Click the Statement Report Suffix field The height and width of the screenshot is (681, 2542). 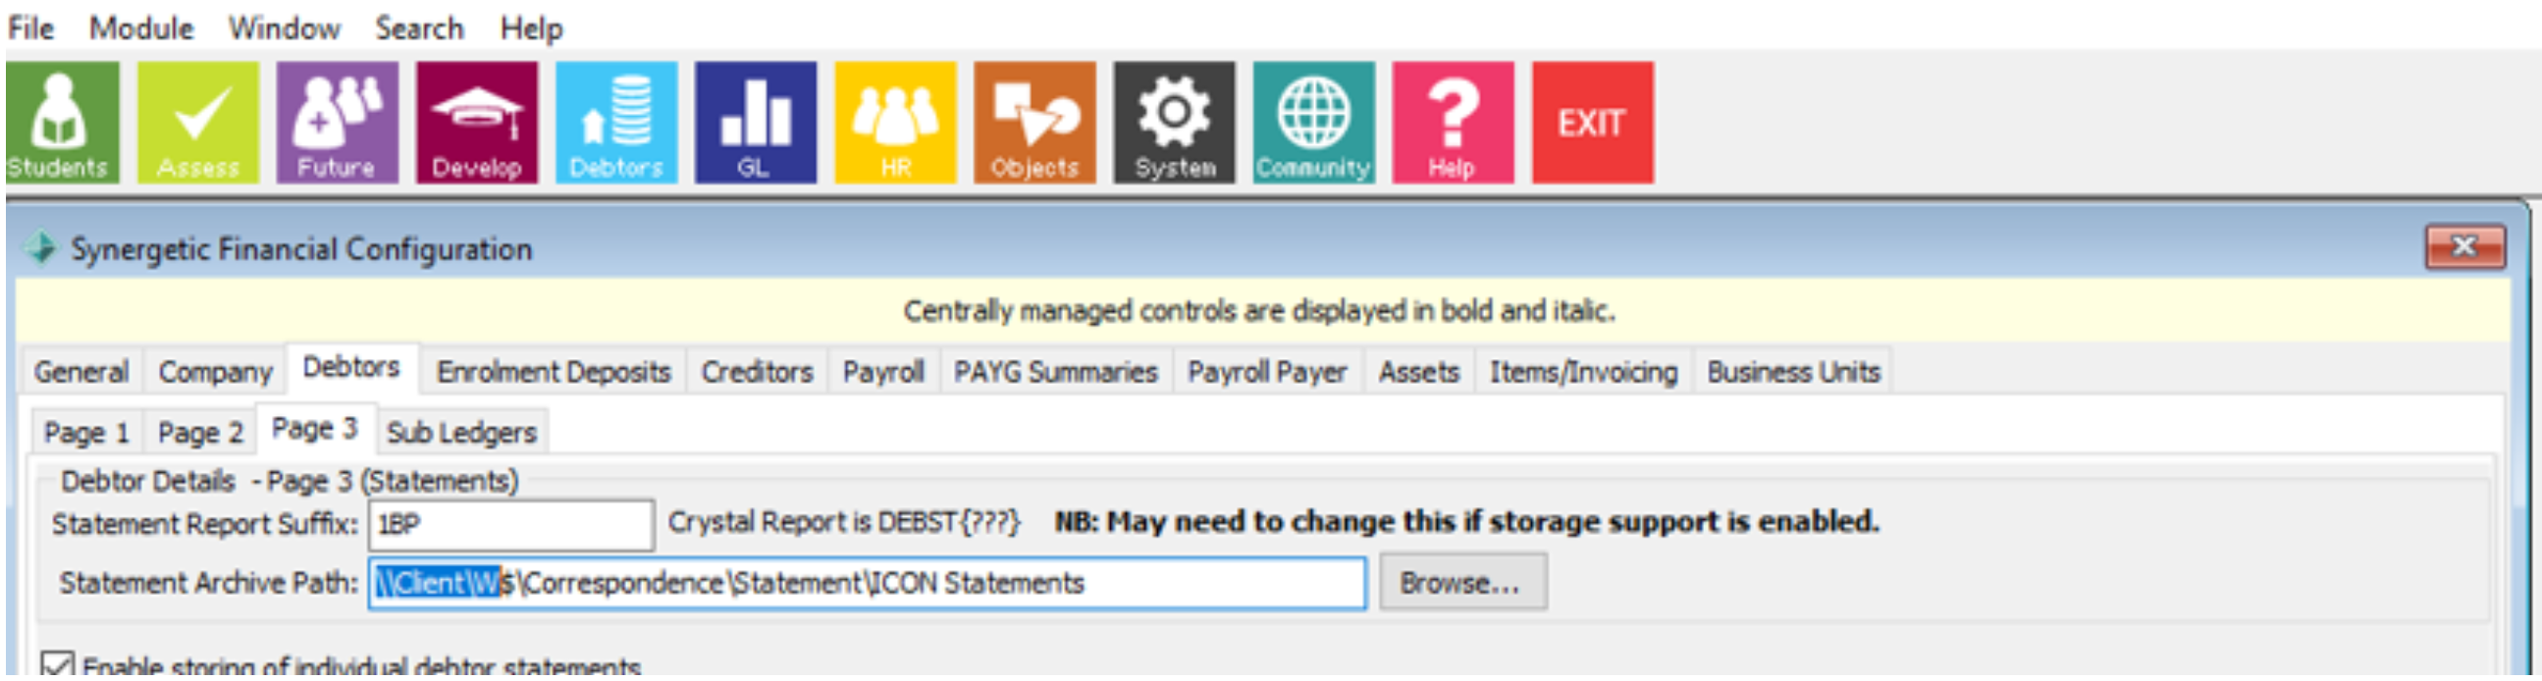511,524
